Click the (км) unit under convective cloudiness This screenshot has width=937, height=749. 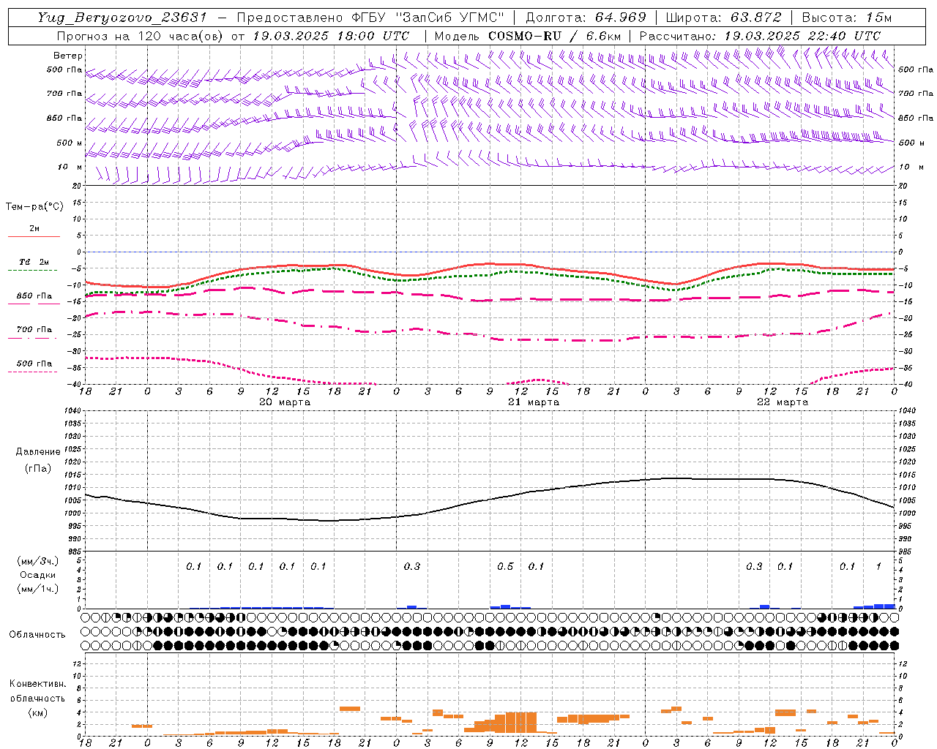coord(37,712)
